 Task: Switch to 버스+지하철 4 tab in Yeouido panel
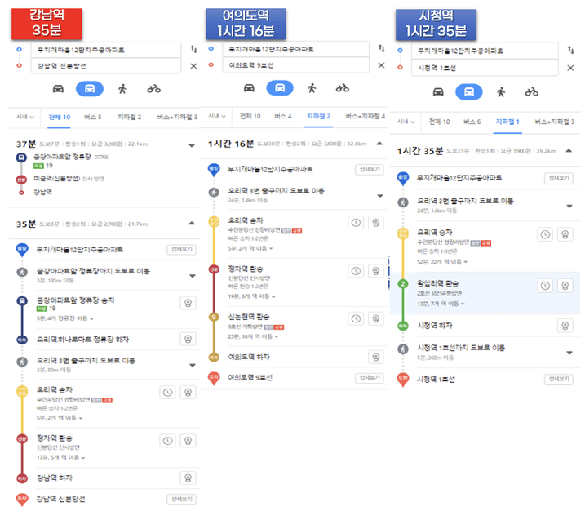click(365, 117)
